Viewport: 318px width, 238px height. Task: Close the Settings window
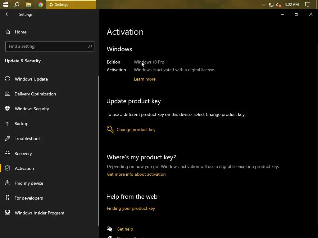[311, 14]
